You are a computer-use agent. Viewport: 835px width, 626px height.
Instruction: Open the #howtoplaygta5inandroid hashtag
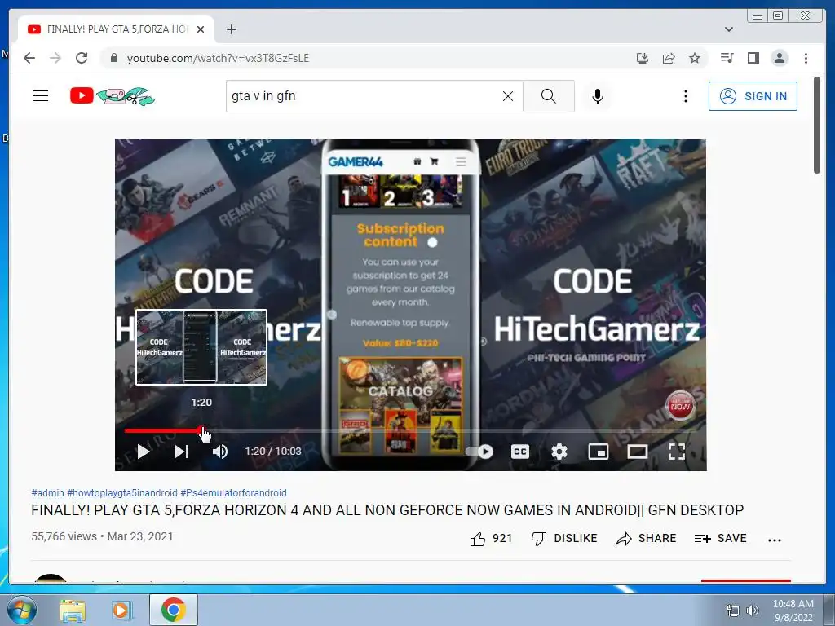point(122,493)
